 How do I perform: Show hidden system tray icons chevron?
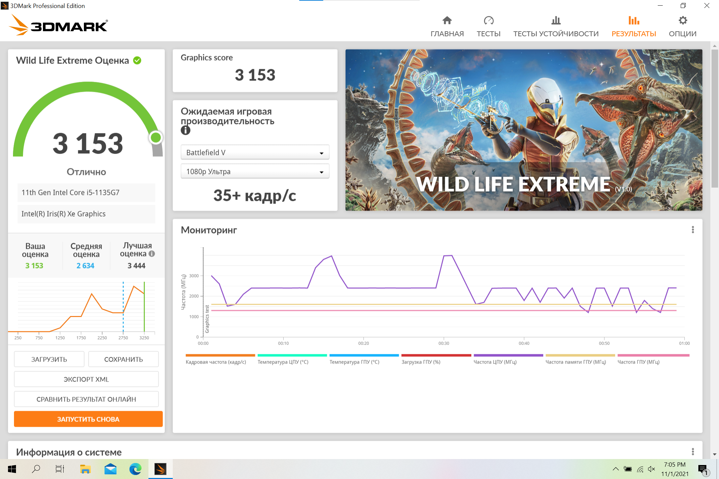(615, 469)
